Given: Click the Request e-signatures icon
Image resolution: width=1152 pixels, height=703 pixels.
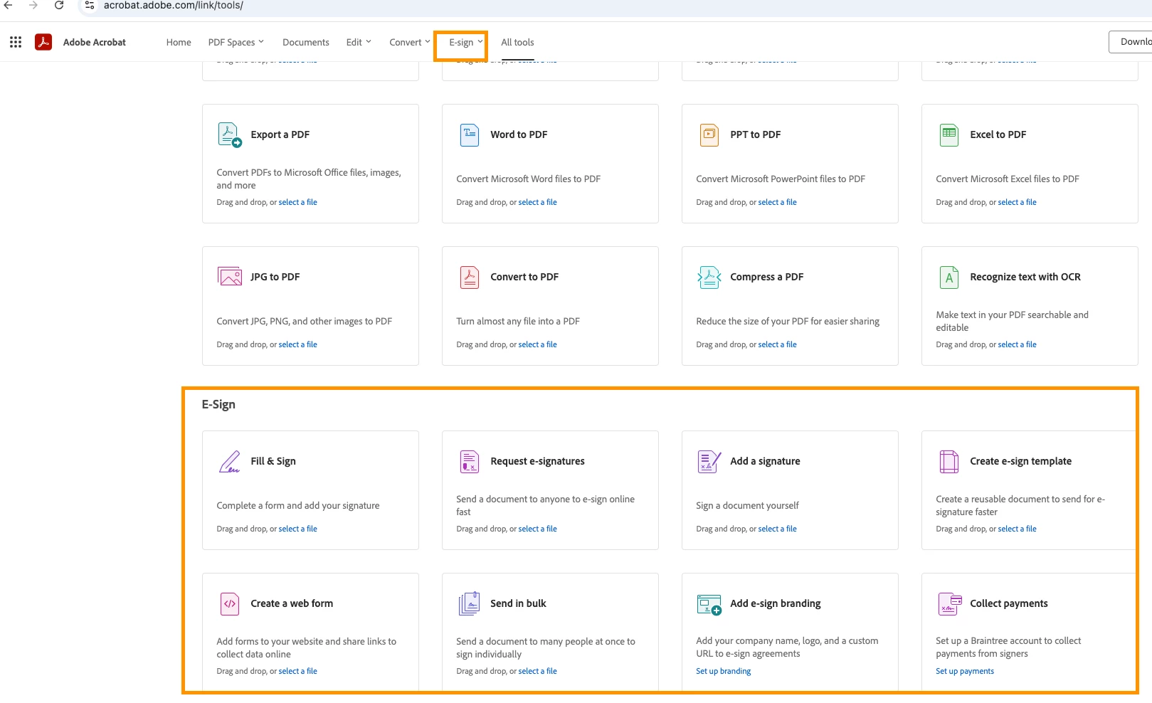Looking at the screenshot, I should (470, 461).
